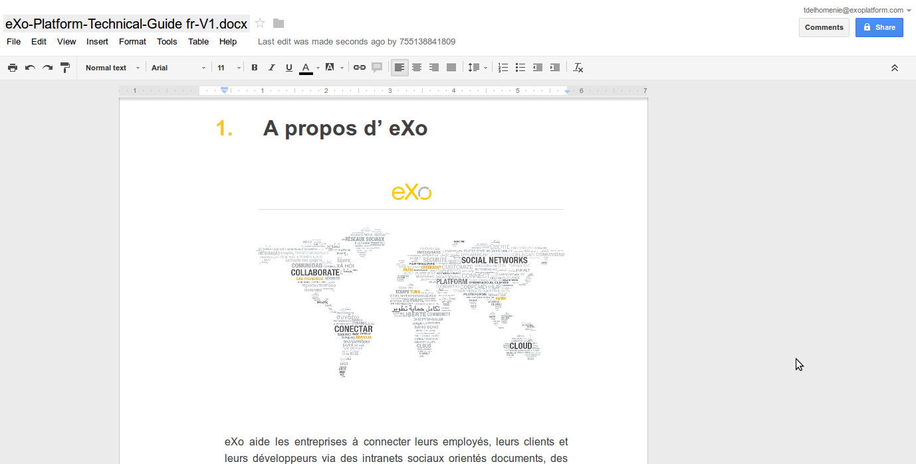Image resolution: width=916 pixels, height=464 pixels.
Task: Toggle bold formatting
Action: pos(254,68)
